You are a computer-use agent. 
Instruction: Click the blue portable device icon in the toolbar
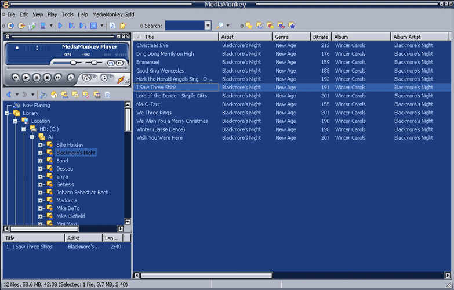43,26
